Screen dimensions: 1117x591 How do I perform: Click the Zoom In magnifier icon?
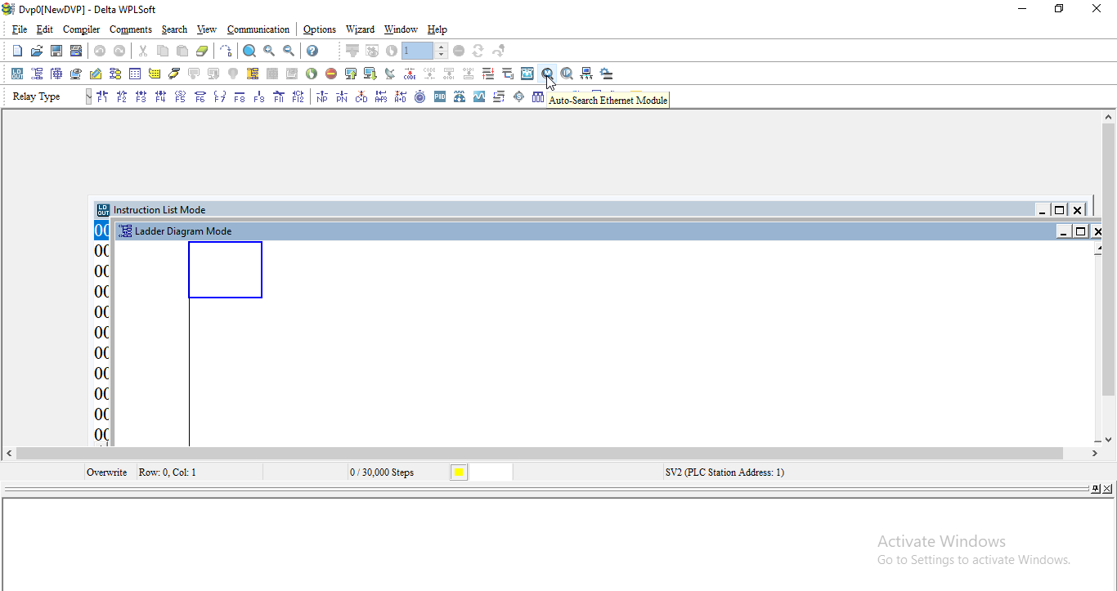(x=269, y=51)
